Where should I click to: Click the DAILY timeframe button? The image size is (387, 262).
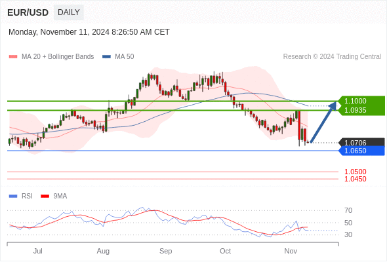[x=69, y=12]
